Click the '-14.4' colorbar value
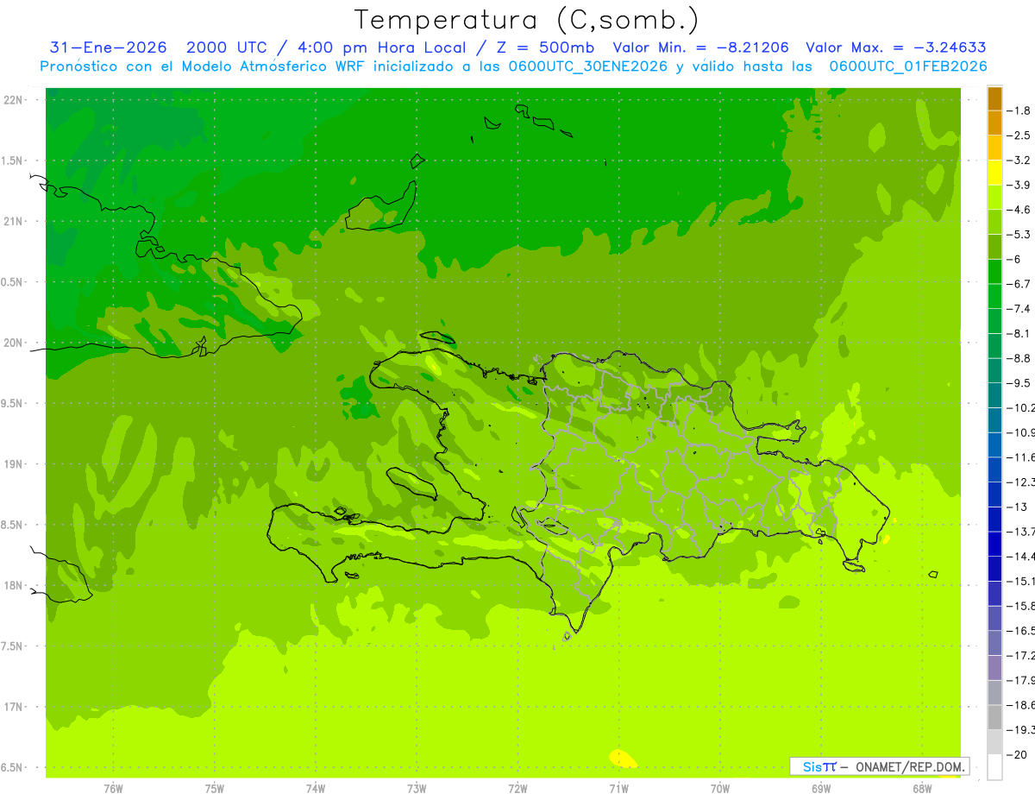The image size is (1035, 800). click(x=1020, y=556)
